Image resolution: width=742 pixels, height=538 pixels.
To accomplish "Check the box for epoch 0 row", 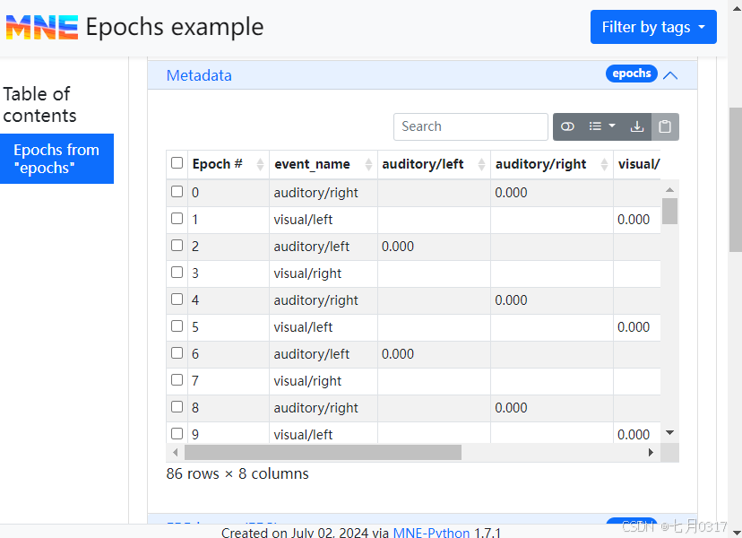I will (x=177, y=192).
